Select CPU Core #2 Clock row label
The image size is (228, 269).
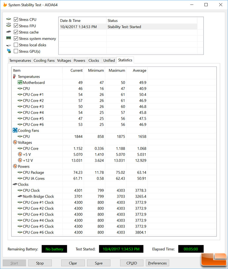(x=38, y=209)
